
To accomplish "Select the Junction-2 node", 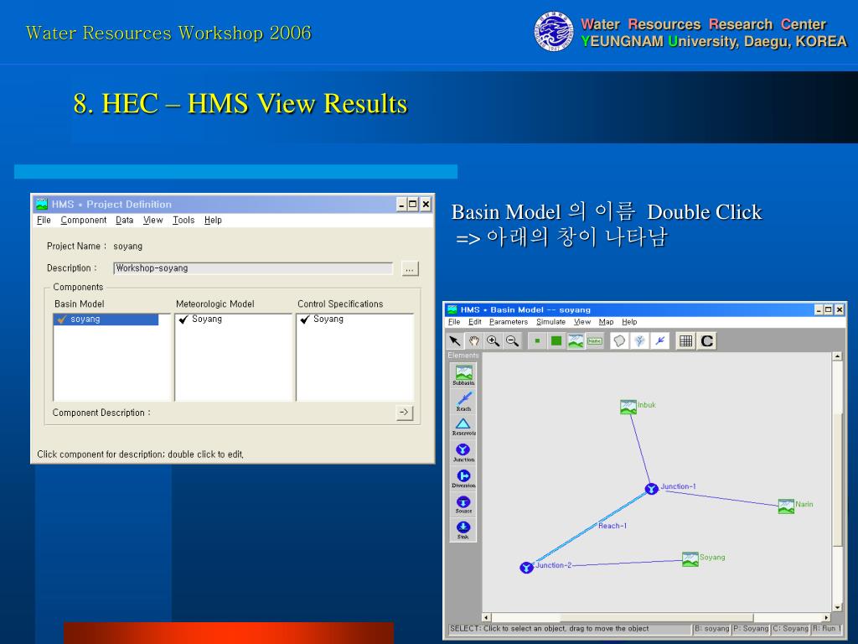I will 526,568.
